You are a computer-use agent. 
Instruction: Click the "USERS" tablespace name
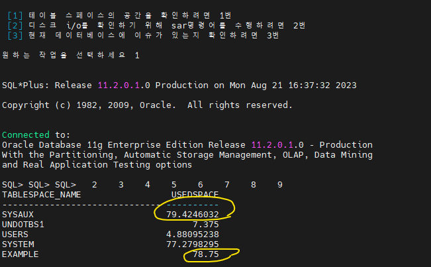pos(15,235)
